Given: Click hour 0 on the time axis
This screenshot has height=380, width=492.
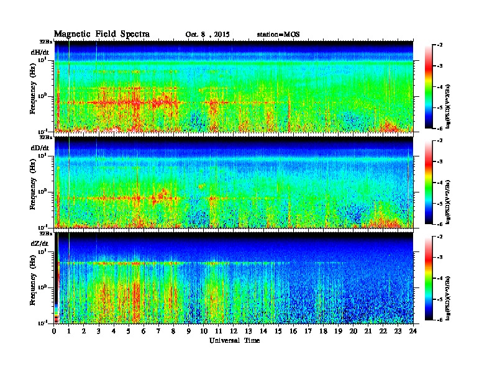Looking at the screenshot, I should click(54, 332).
